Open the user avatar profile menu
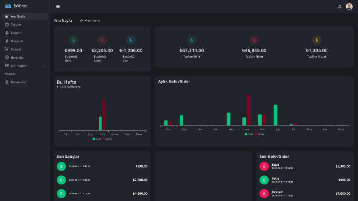 [349, 7]
